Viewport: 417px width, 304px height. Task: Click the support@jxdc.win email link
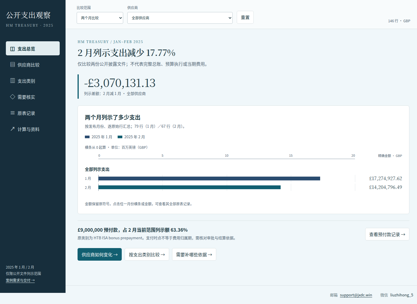(x=356, y=295)
